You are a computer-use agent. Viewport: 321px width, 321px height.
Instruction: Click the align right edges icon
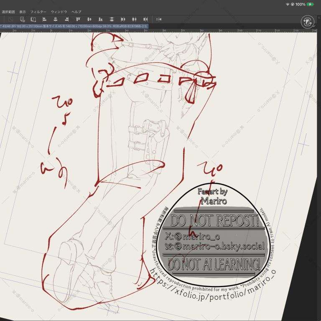click(x=66, y=19)
